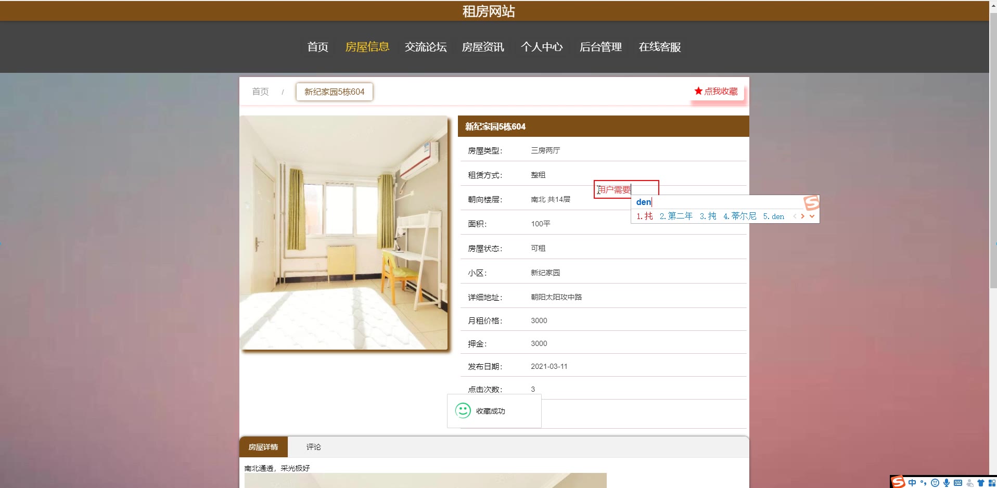997x488 pixels.
Task: Click the red star favorite icon
Action: (x=698, y=91)
